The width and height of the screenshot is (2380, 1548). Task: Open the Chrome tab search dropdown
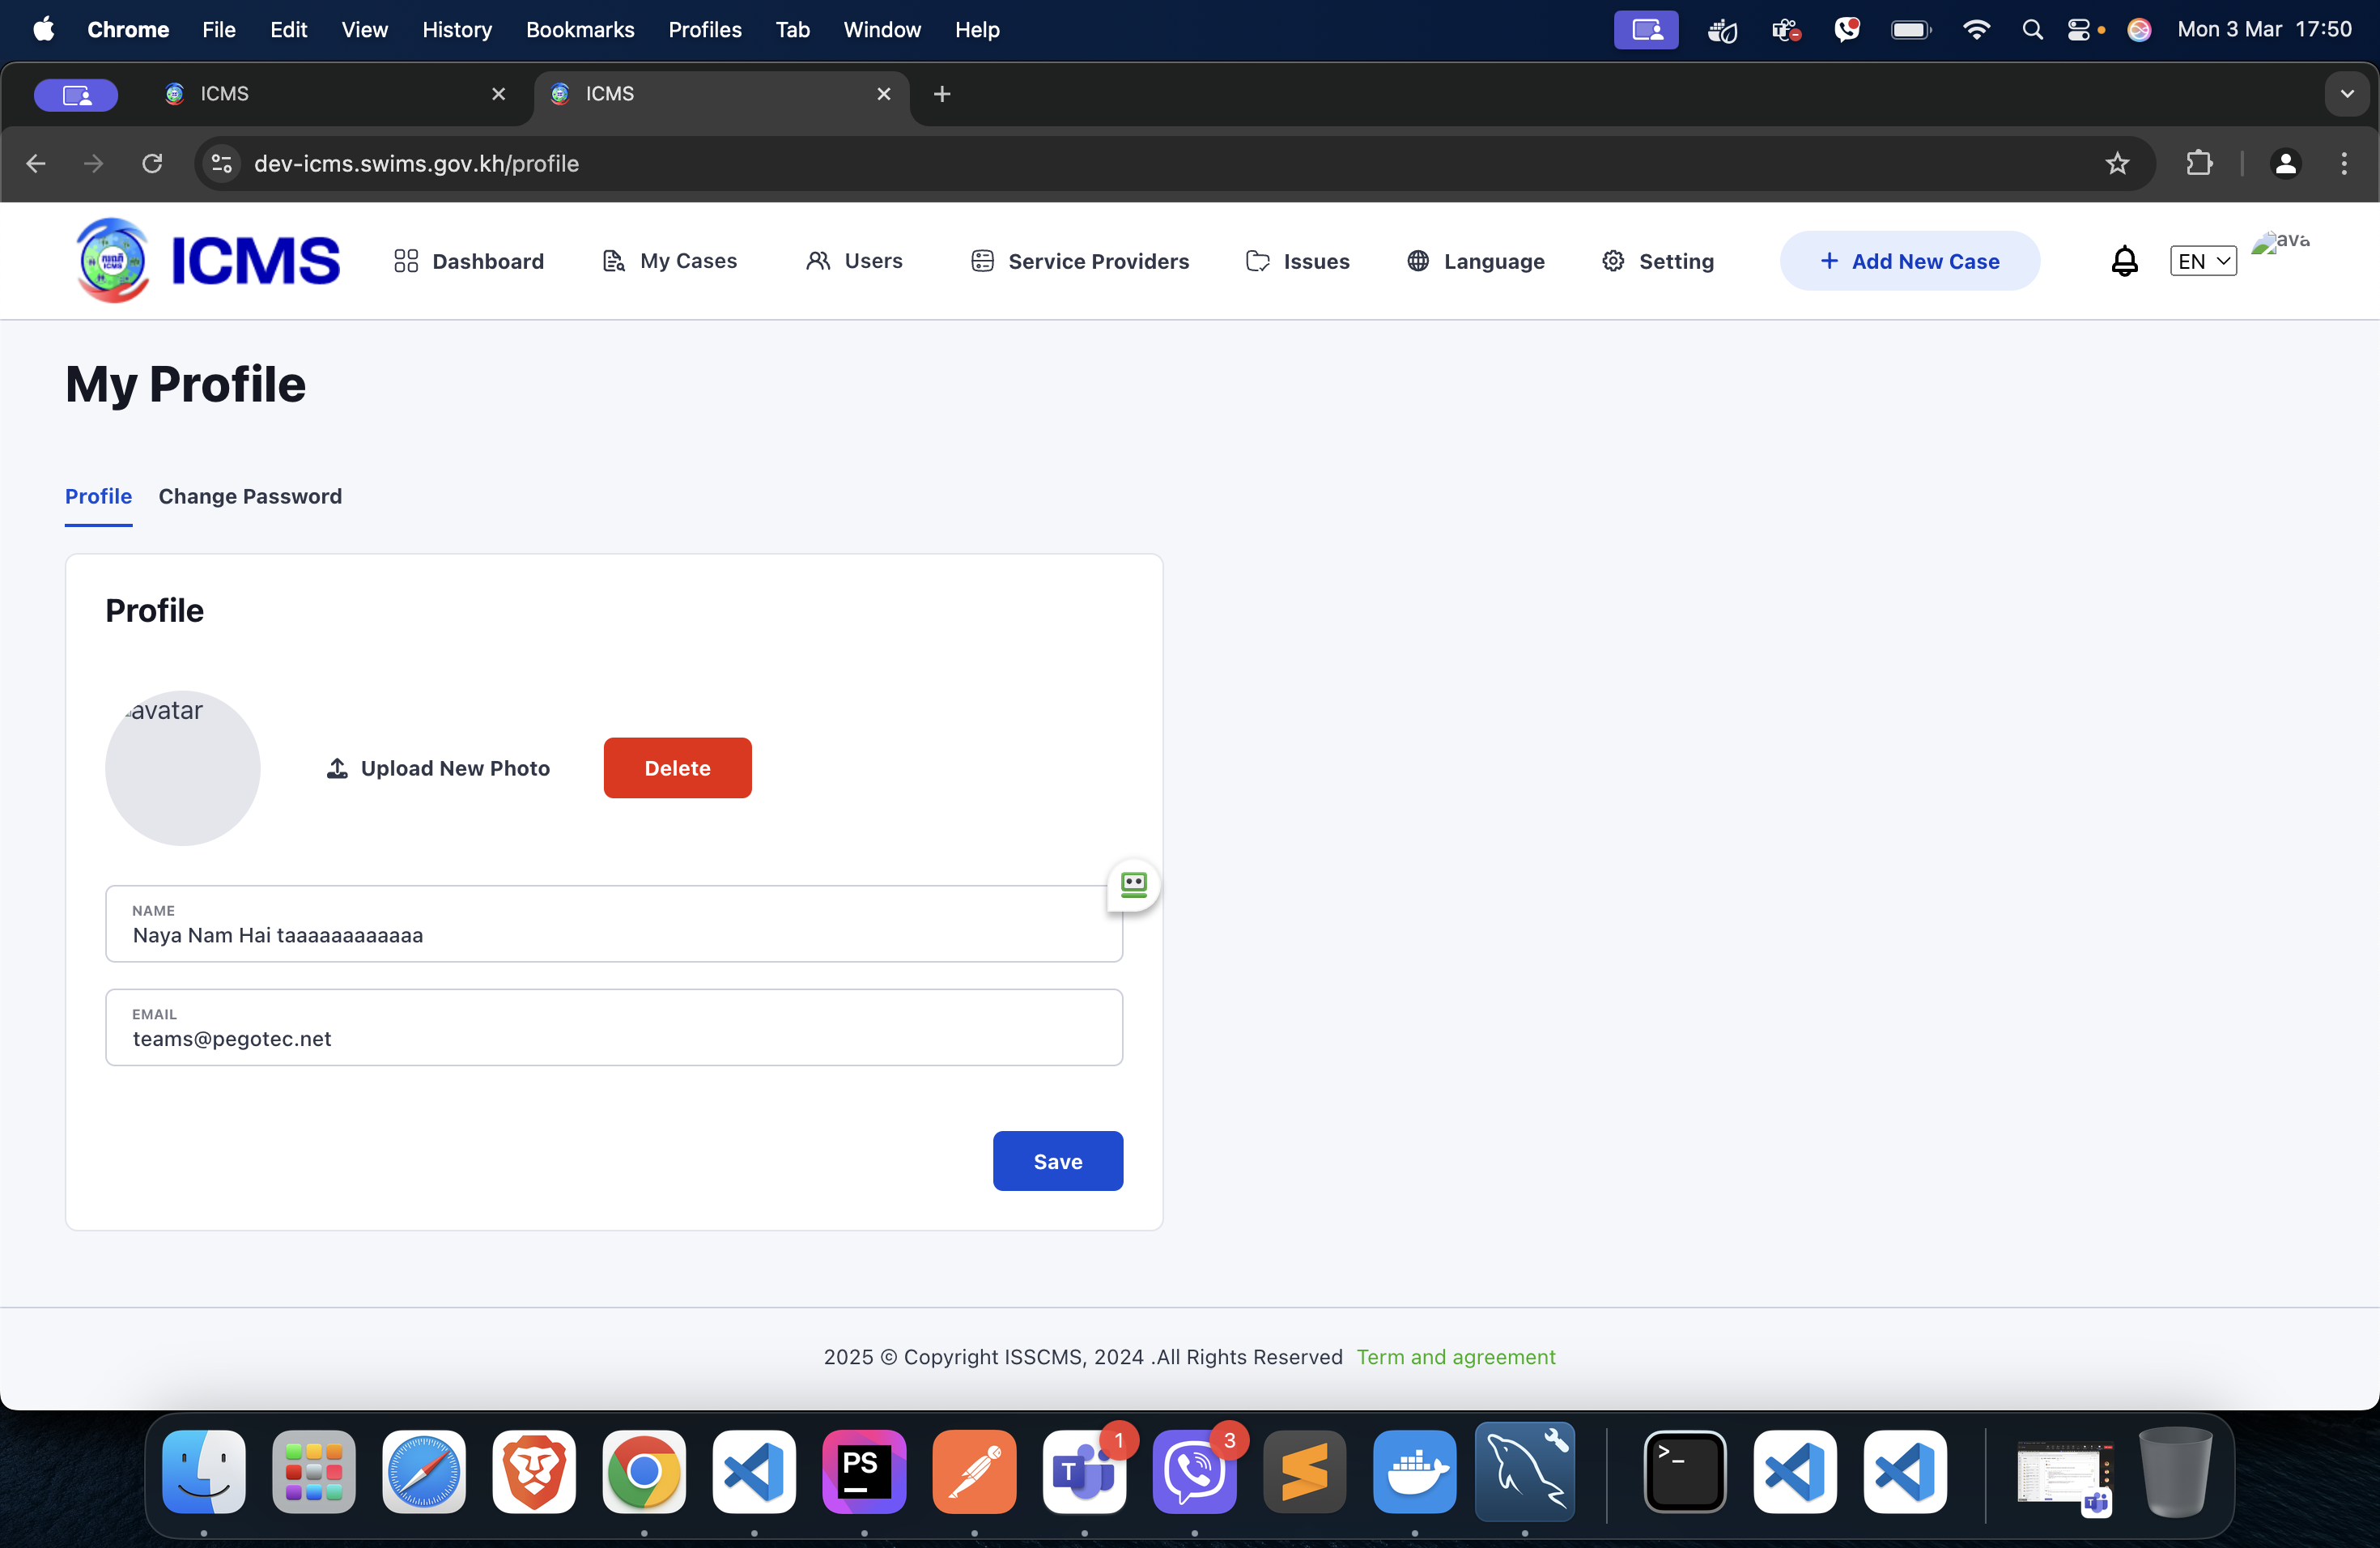tap(2346, 94)
